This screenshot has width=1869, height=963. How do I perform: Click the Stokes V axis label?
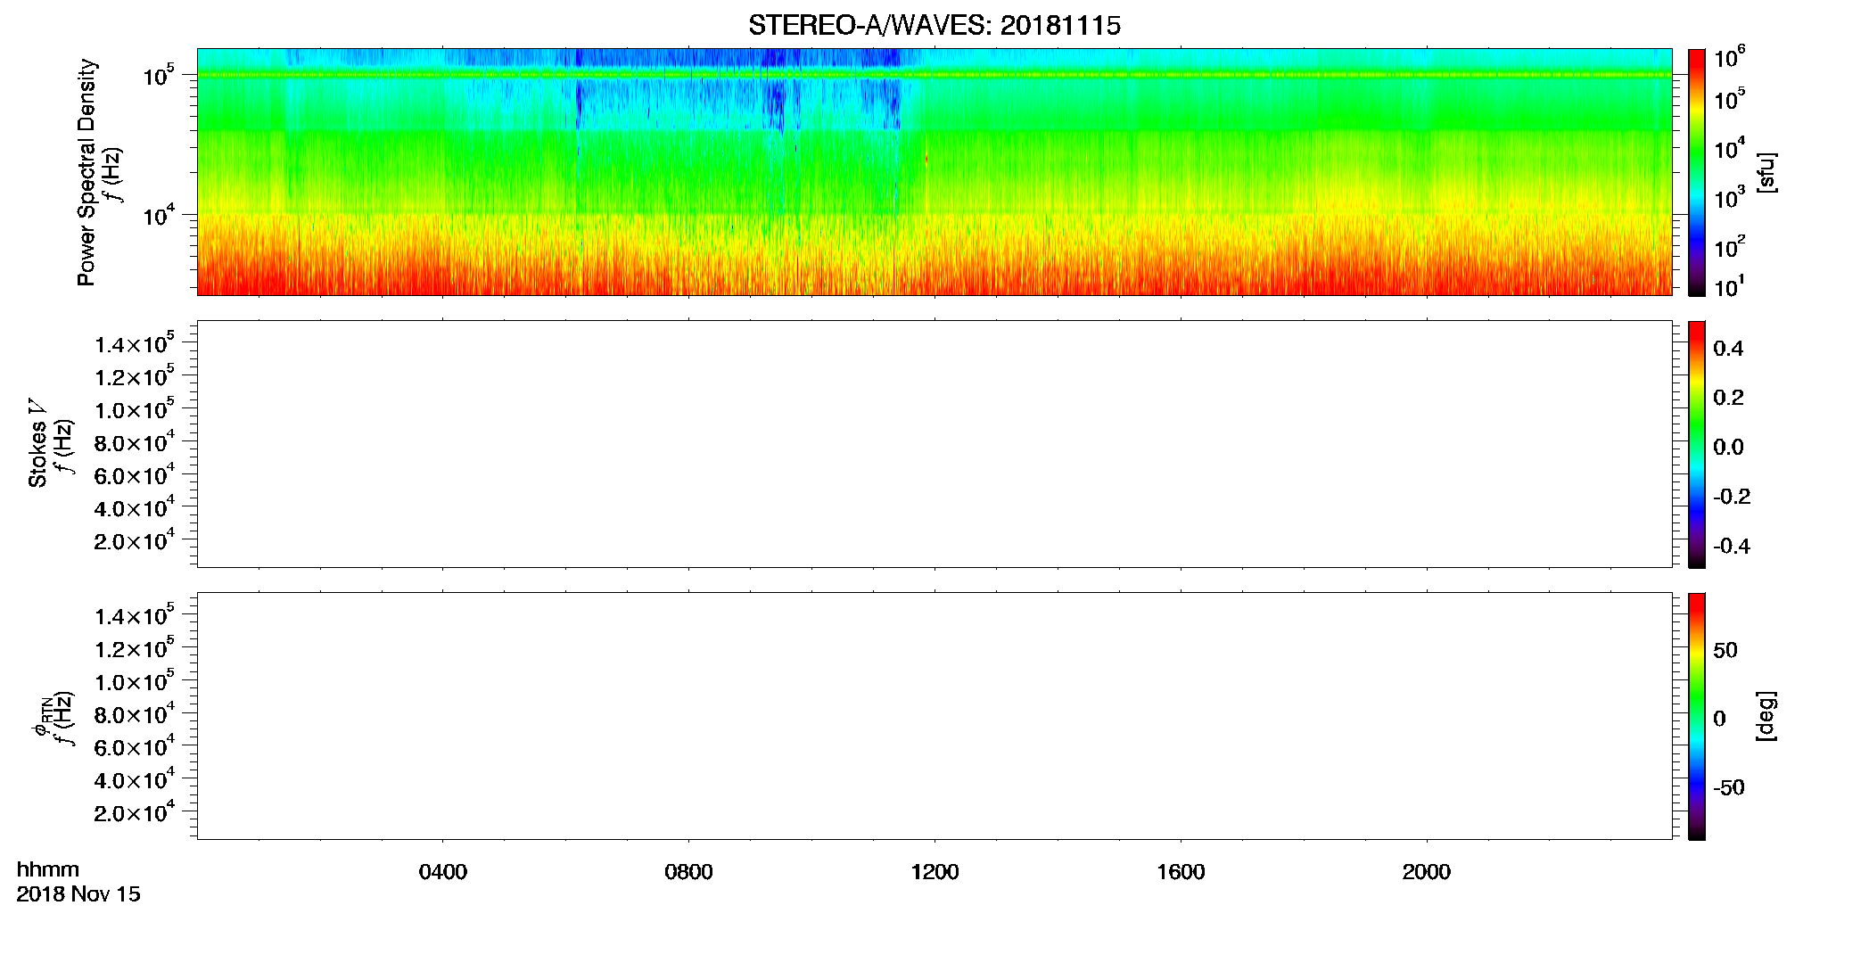coord(37,443)
